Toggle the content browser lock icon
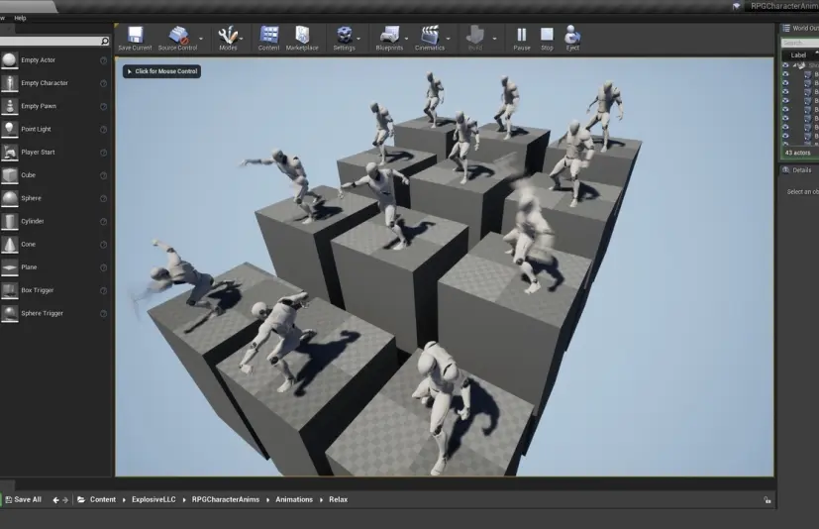Viewport: 819px width, 529px height. tap(767, 500)
